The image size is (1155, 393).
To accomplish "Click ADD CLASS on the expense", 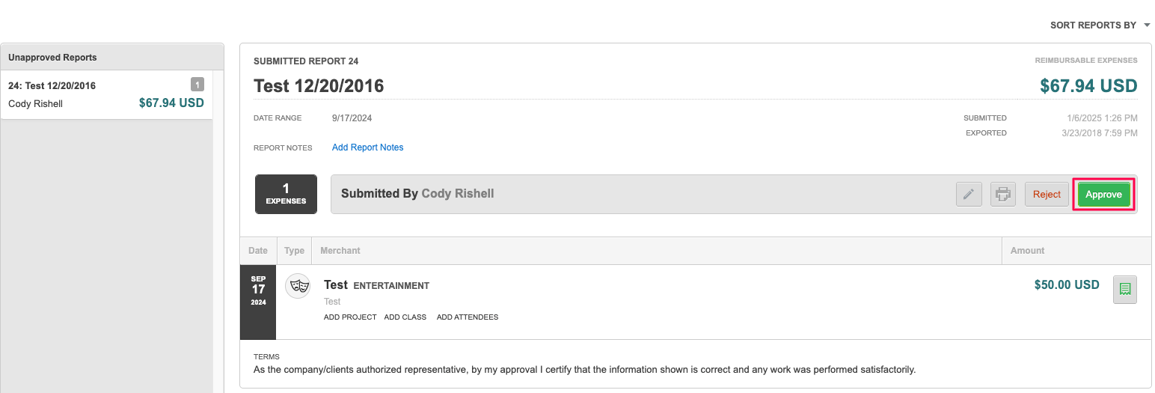I will point(405,317).
